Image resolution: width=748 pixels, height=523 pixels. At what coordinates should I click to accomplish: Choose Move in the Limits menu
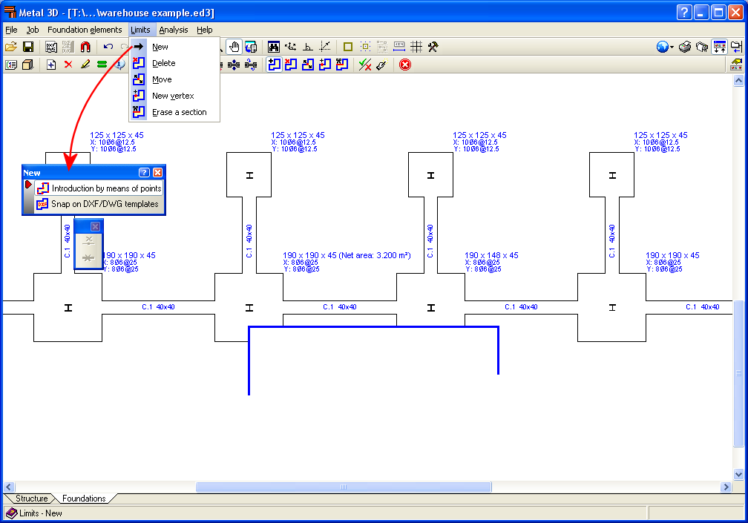click(x=174, y=79)
